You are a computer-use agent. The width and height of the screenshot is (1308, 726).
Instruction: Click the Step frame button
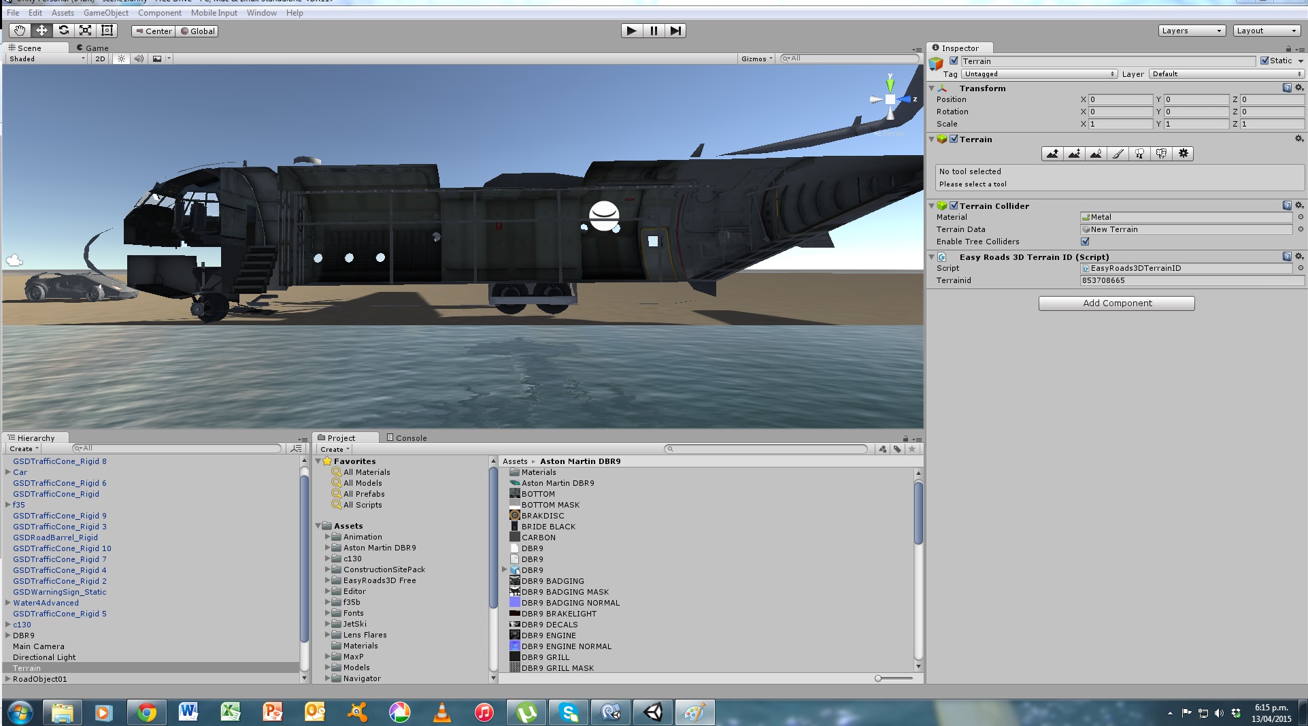(675, 31)
